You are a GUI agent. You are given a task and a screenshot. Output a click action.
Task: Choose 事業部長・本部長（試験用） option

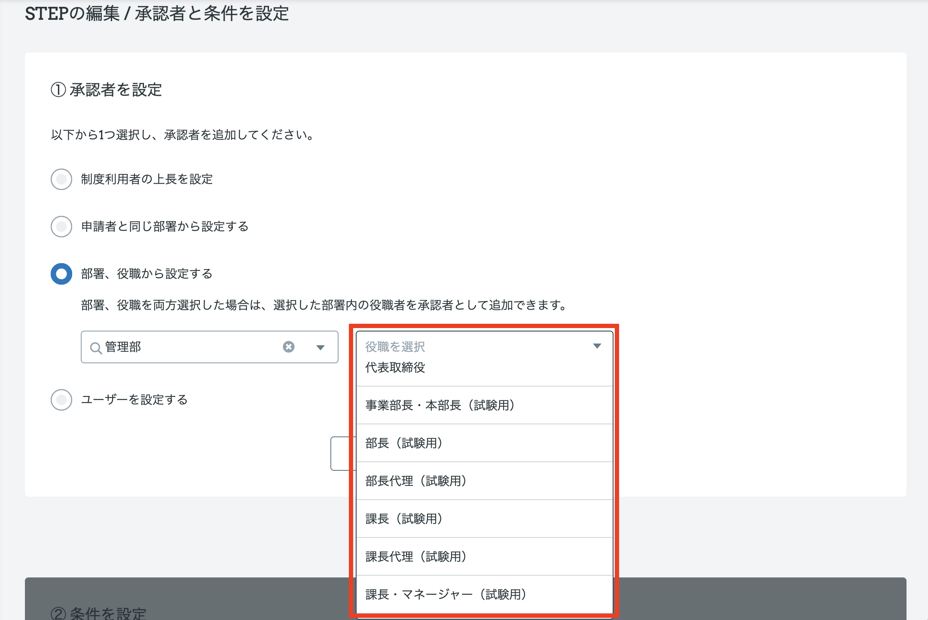(x=484, y=405)
